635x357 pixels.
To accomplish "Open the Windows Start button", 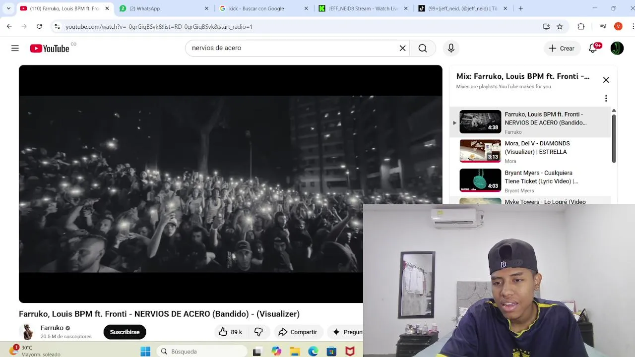I will [x=145, y=351].
